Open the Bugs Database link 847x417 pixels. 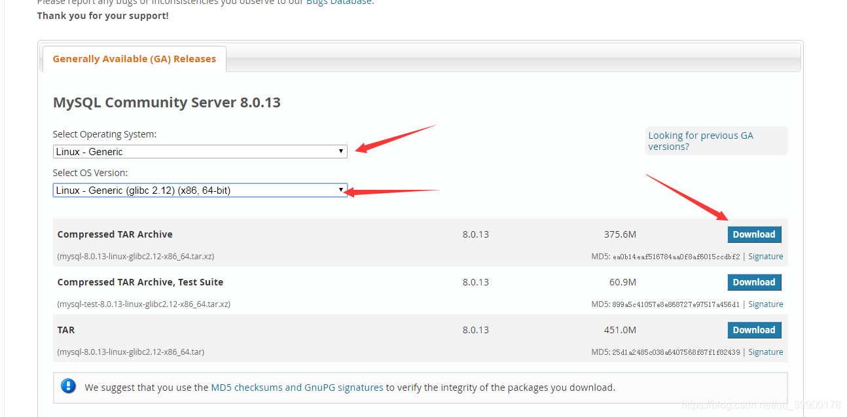340,2
